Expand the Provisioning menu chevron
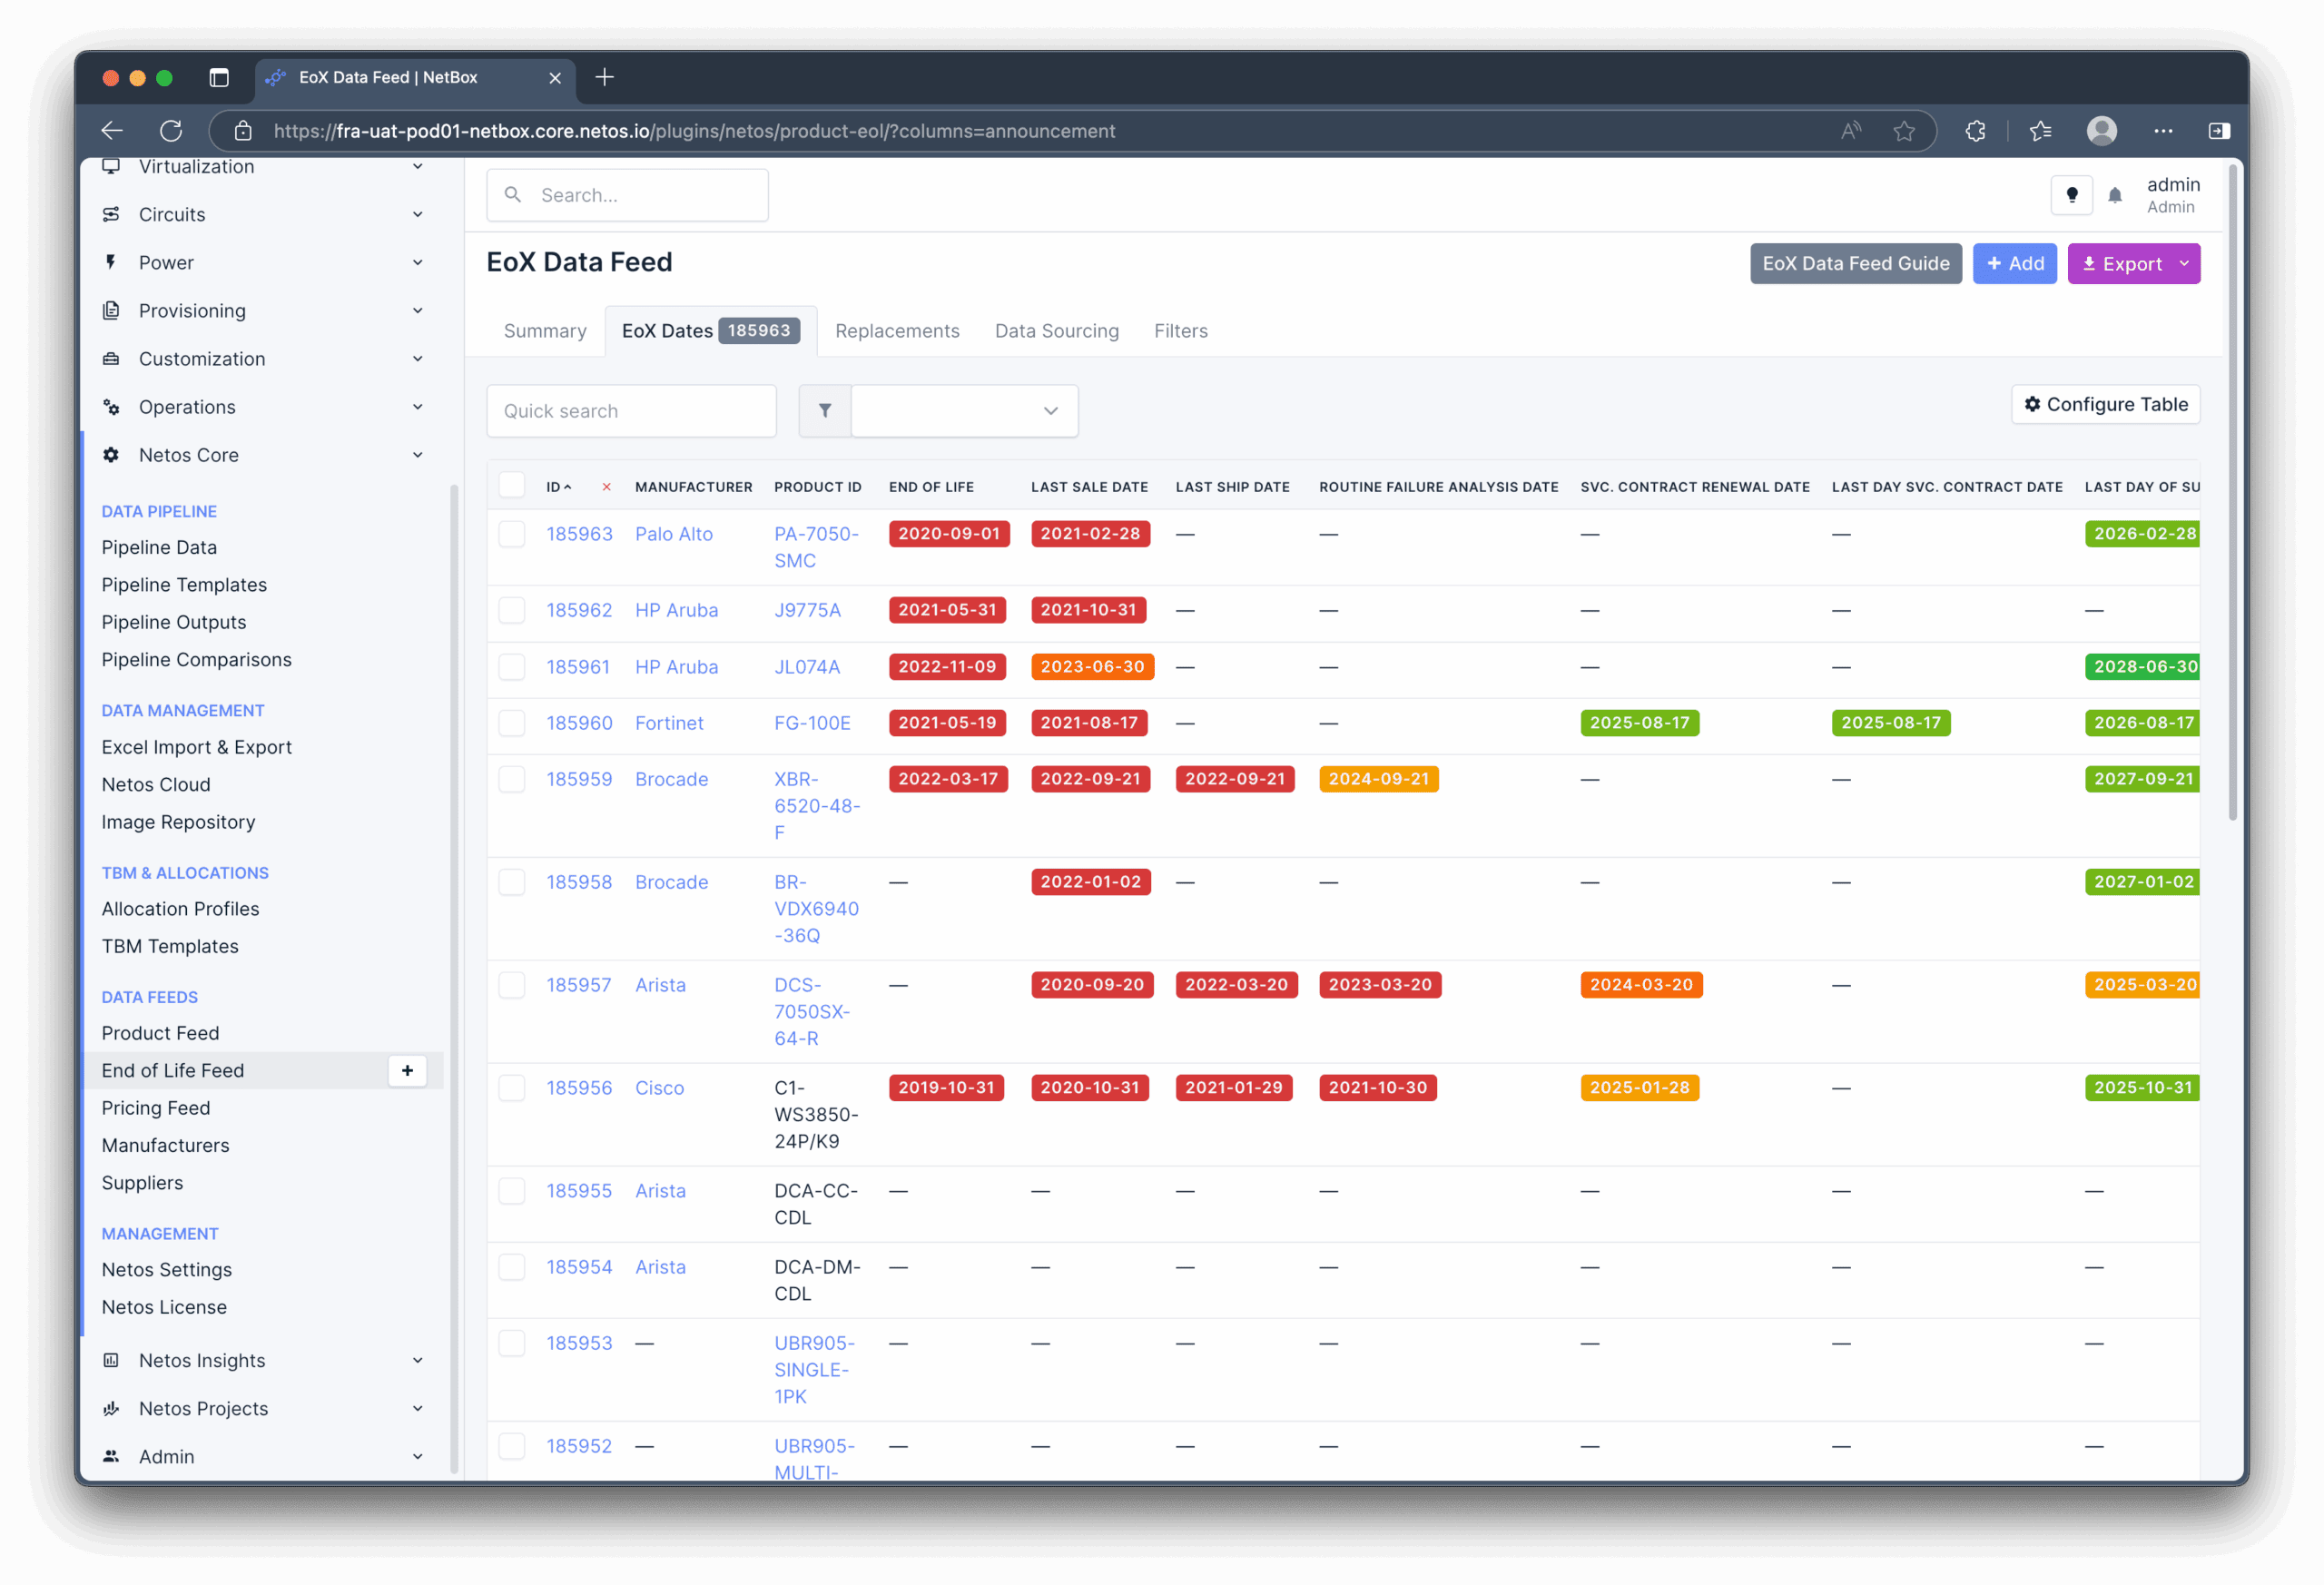 (417, 310)
